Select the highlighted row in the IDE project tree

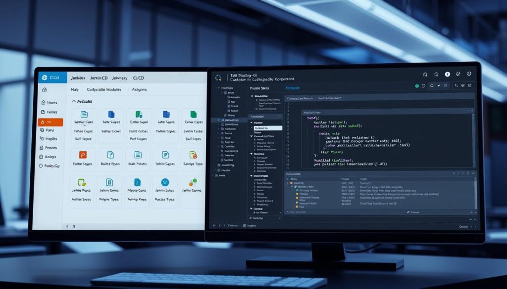coord(230,120)
